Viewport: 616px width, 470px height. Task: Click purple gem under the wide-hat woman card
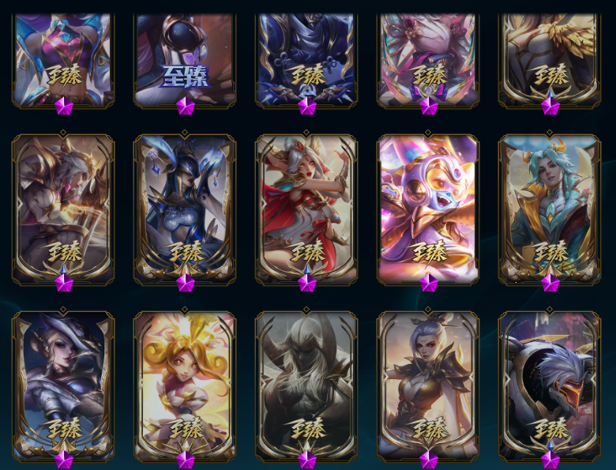pyautogui.click(x=64, y=460)
